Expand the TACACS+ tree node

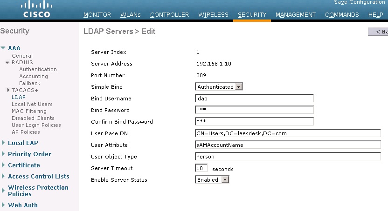tap(8, 90)
